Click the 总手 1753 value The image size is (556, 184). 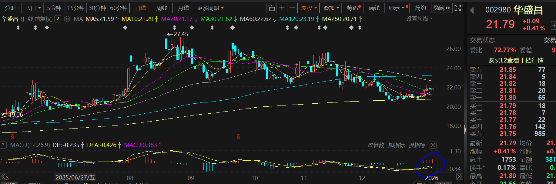coord(509,159)
